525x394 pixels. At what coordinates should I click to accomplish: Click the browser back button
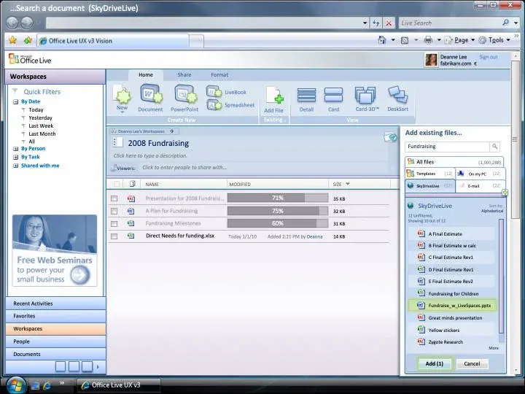click(x=12, y=23)
